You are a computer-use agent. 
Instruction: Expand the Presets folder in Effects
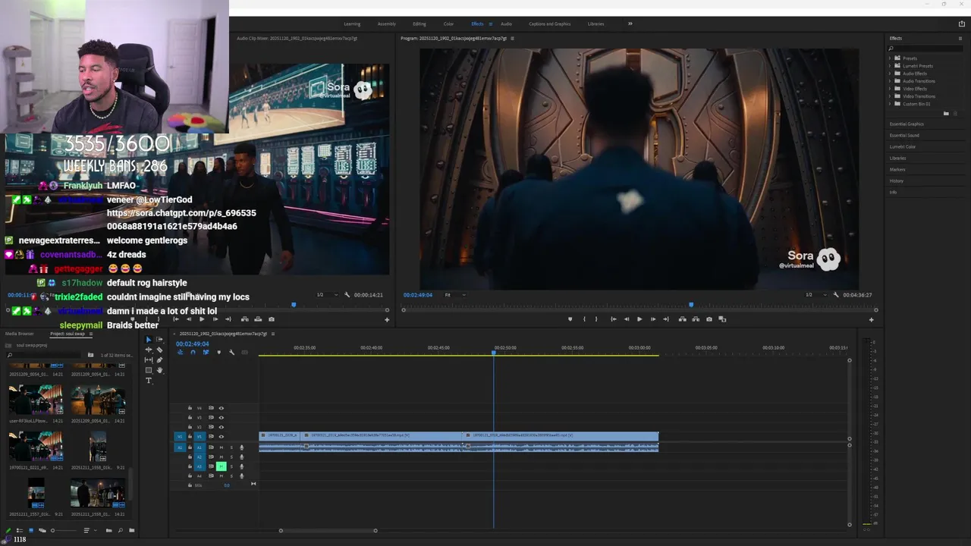click(x=890, y=58)
